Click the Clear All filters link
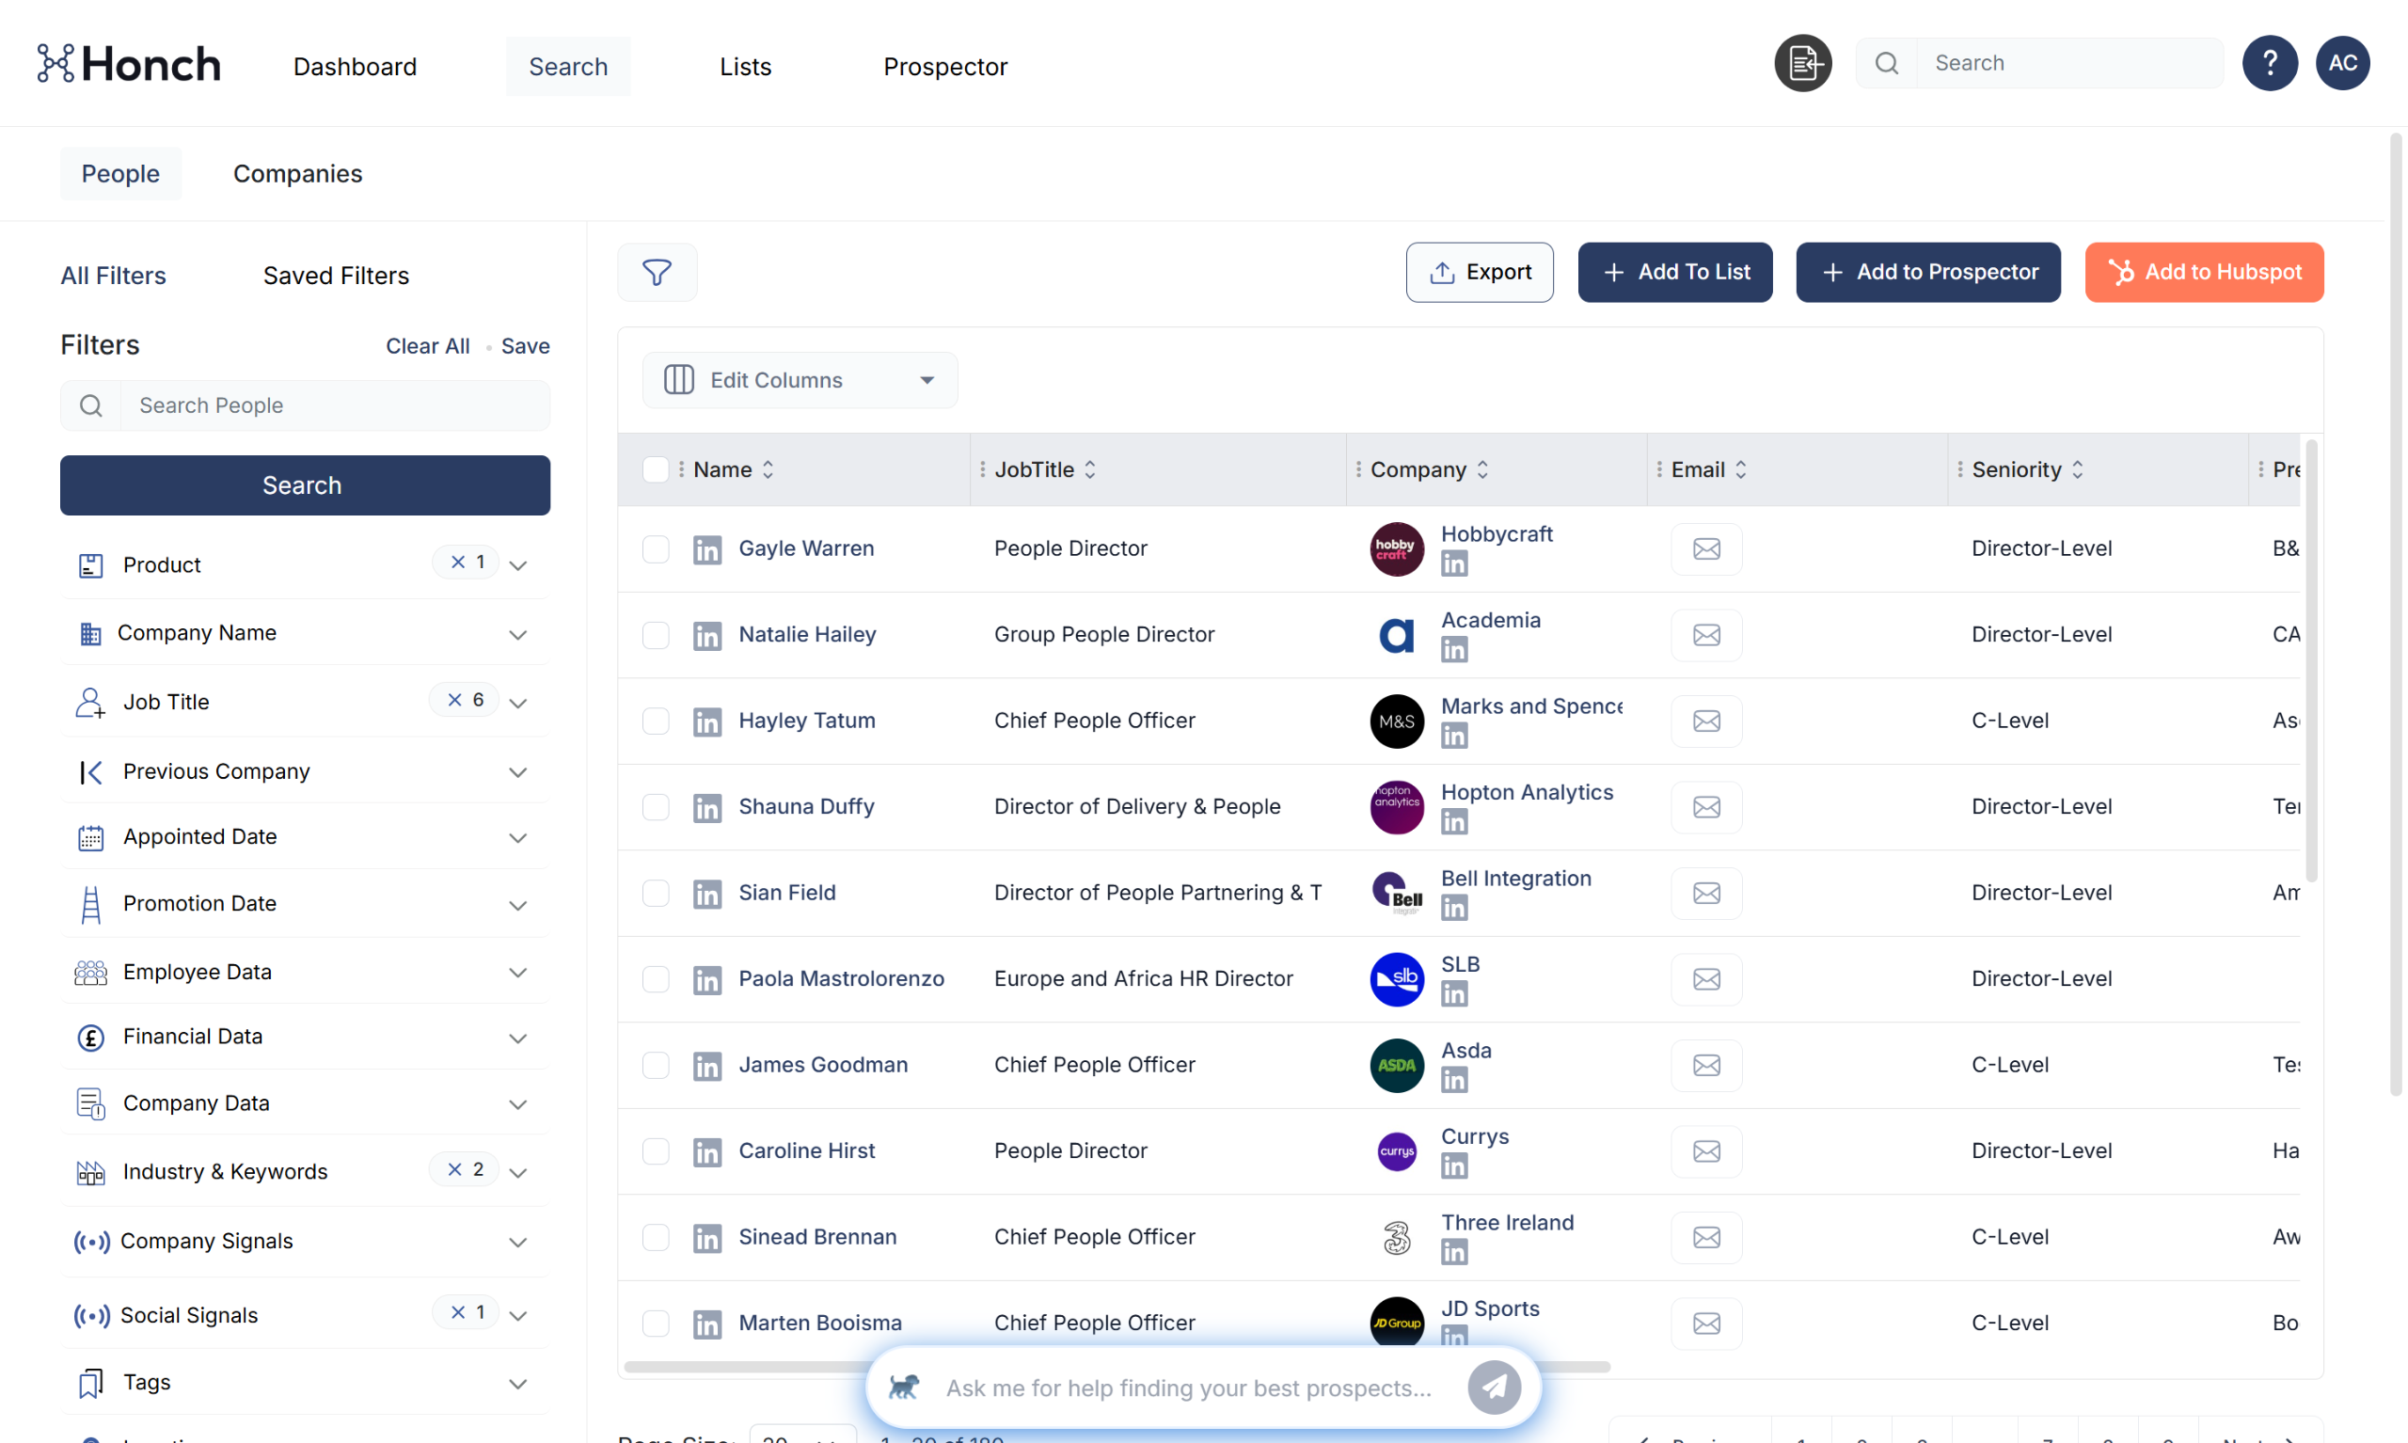The height and width of the screenshot is (1443, 2408). (428, 346)
